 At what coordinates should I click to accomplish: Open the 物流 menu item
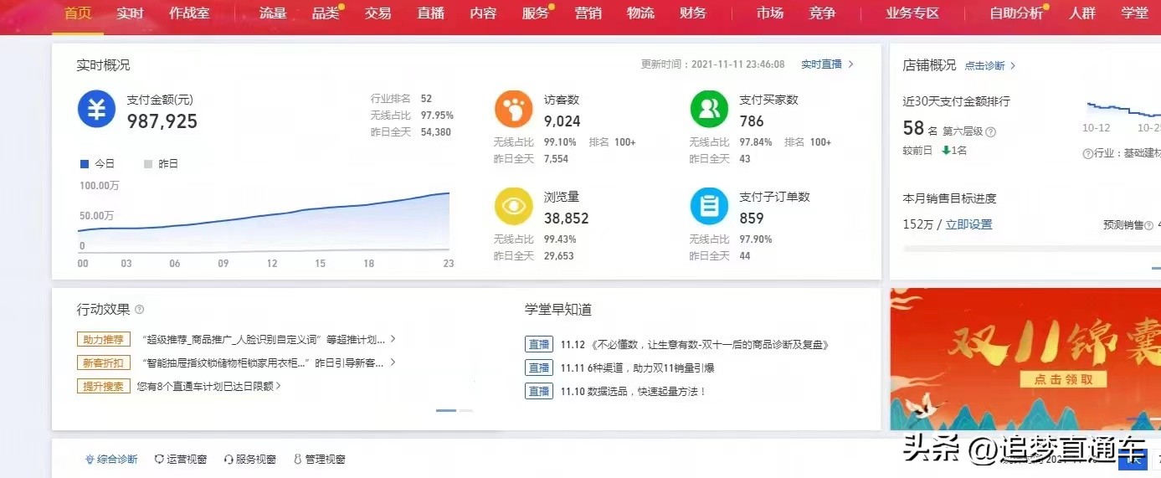(640, 13)
